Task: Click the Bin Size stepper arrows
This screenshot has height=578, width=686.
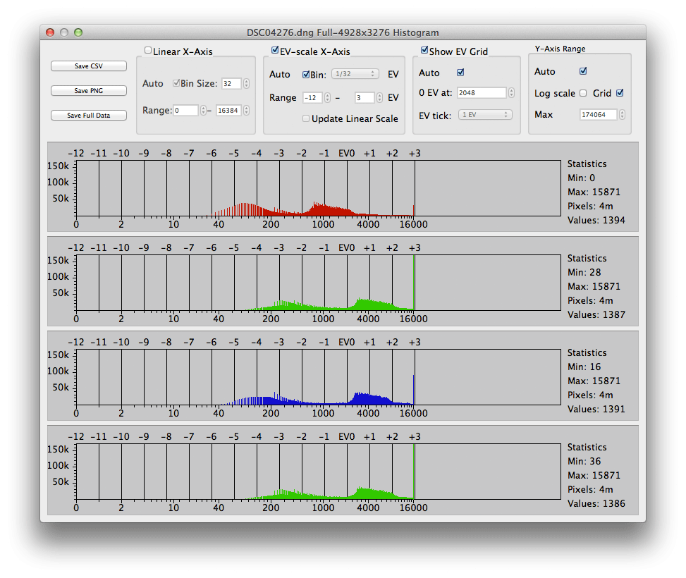Action: (x=246, y=83)
